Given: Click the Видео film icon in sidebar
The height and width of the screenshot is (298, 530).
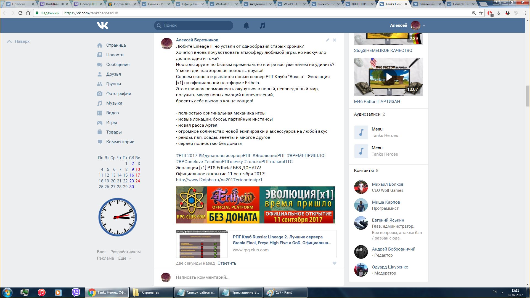Looking at the screenshot, I should pos(100,113).
